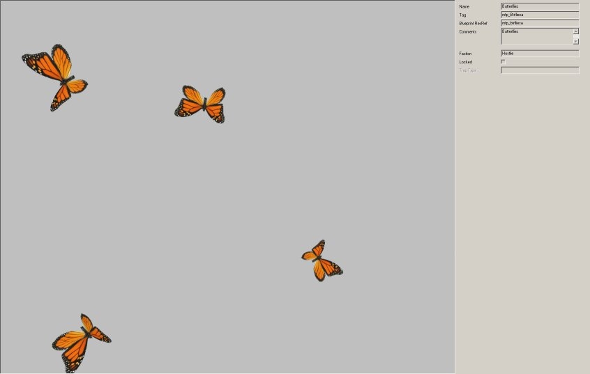Click the Name field containing Butterflies

540,6
